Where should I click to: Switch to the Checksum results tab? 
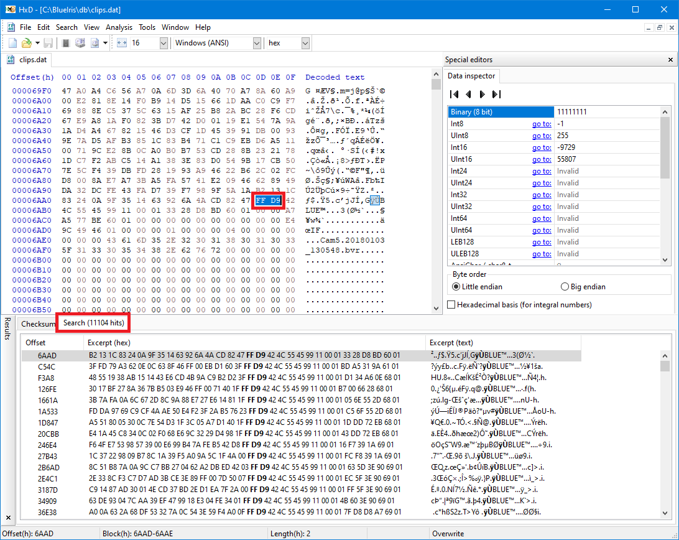click(38, 324)
